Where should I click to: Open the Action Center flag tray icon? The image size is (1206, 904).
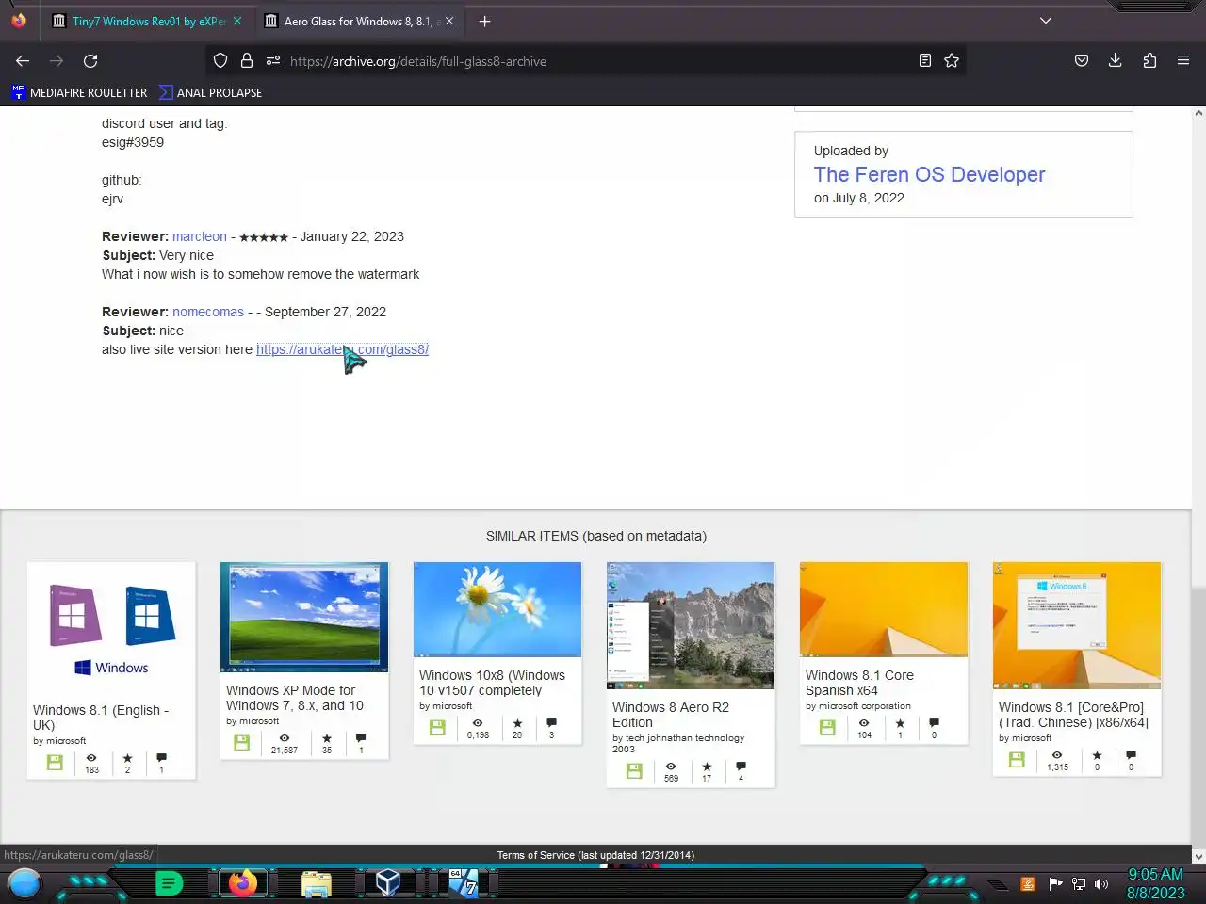[x=1055, y=884]
